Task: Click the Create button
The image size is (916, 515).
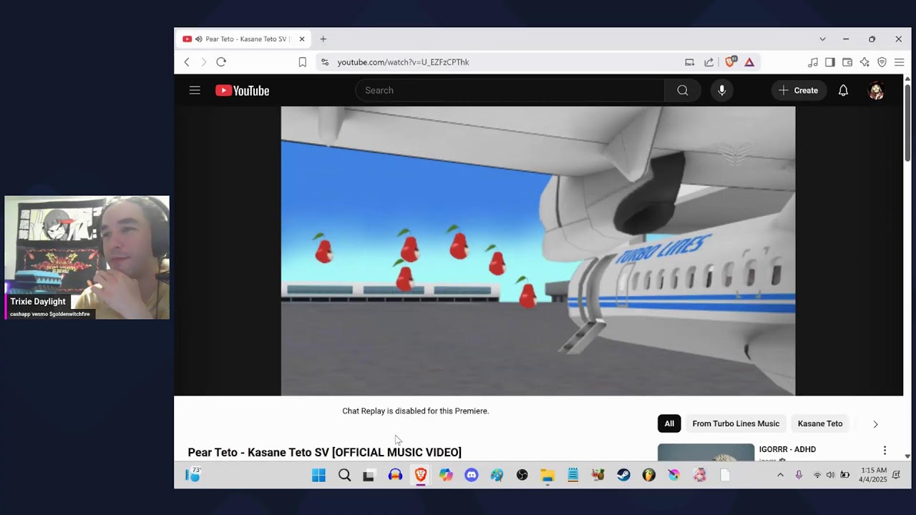Action: (799, 90)
